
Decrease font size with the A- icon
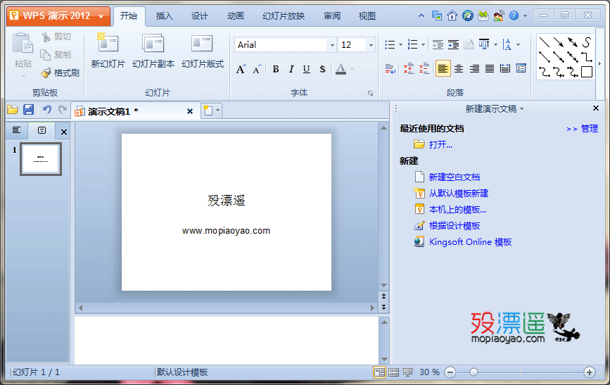point(257,69)
